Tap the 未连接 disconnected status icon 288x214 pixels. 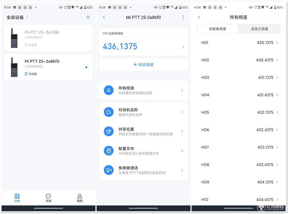pos(26,45)
